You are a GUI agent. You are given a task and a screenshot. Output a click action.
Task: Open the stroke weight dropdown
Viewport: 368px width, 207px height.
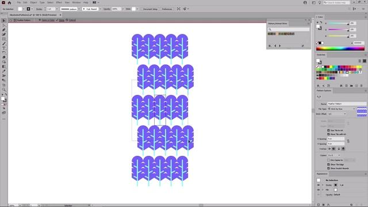tap(57, 9)
